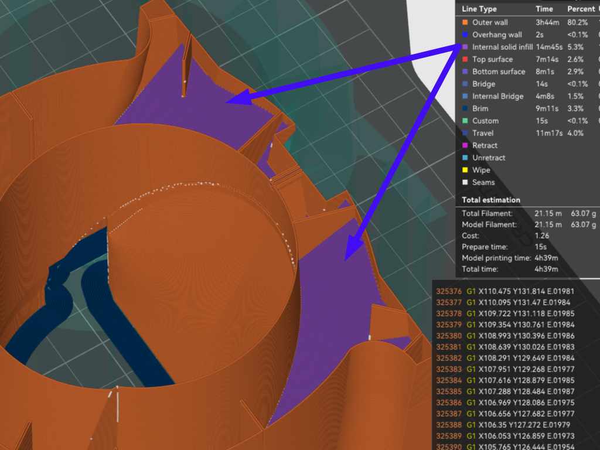Click the Percent column header
Viewport: 600px width, 450px height.
580,9
